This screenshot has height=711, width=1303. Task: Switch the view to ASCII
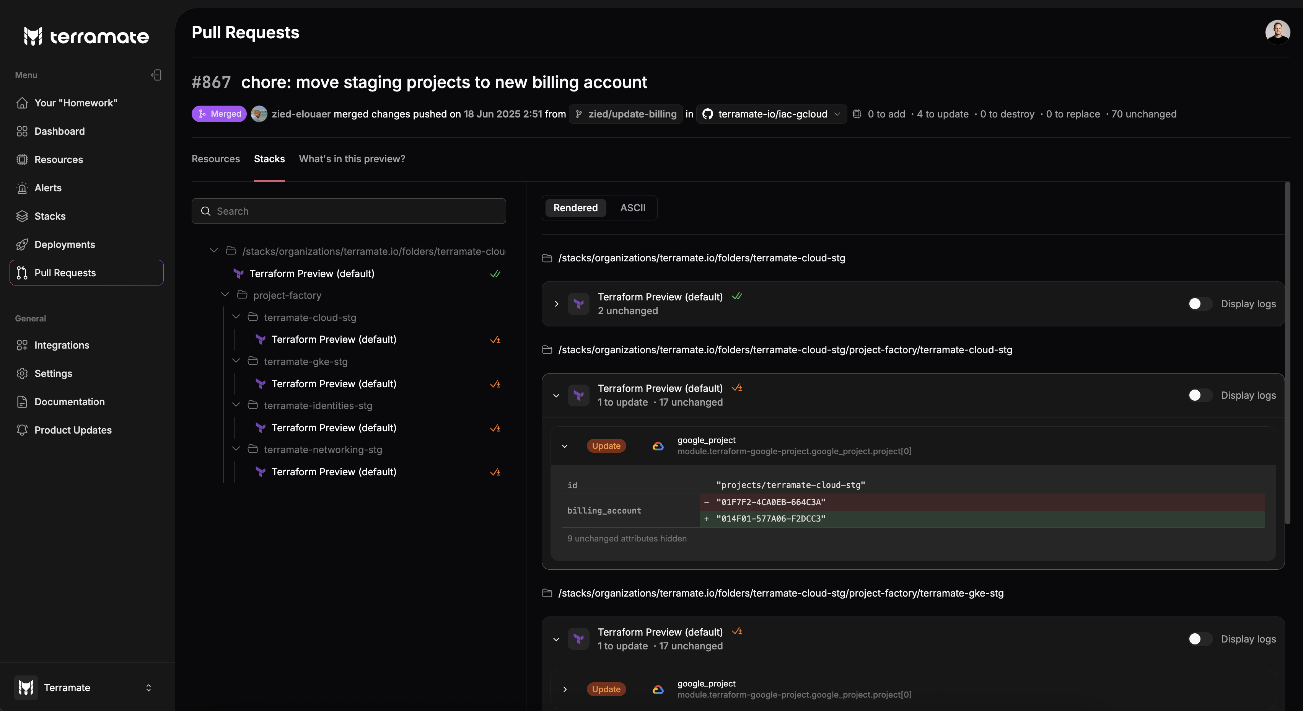633,208
